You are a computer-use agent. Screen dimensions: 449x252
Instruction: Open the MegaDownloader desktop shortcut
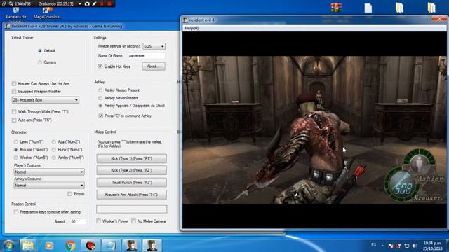47,13
